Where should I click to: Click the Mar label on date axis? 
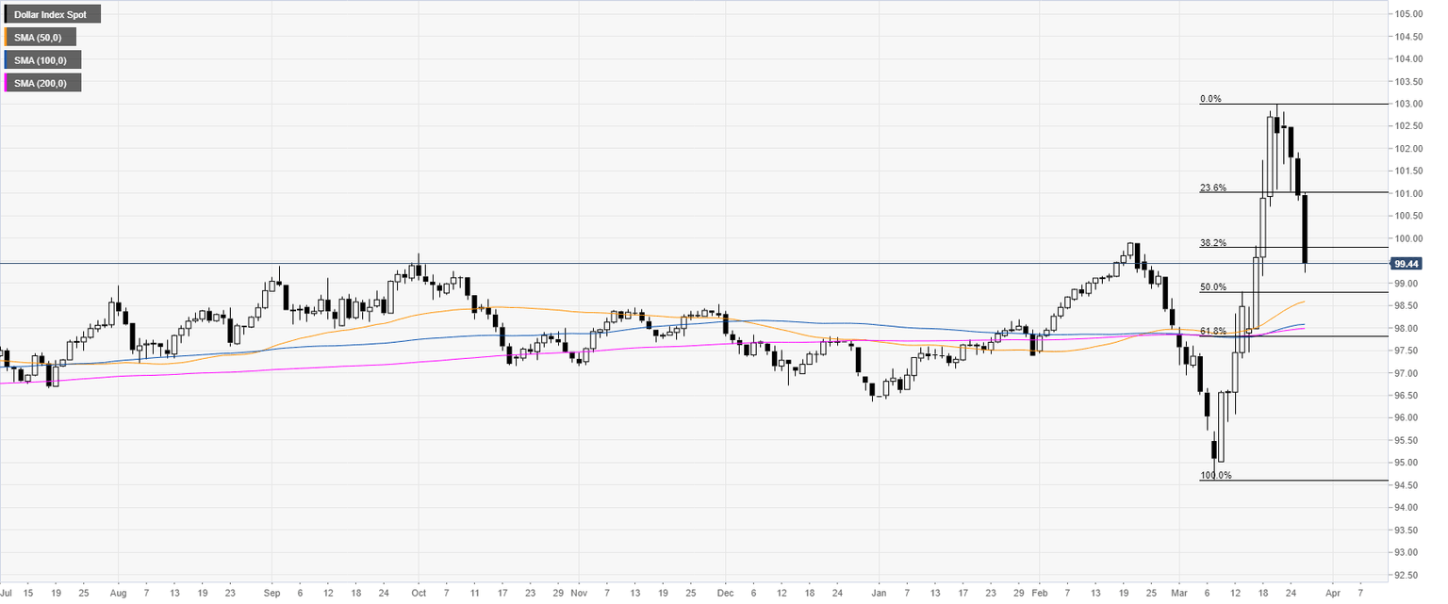(x=1179, y=595)
